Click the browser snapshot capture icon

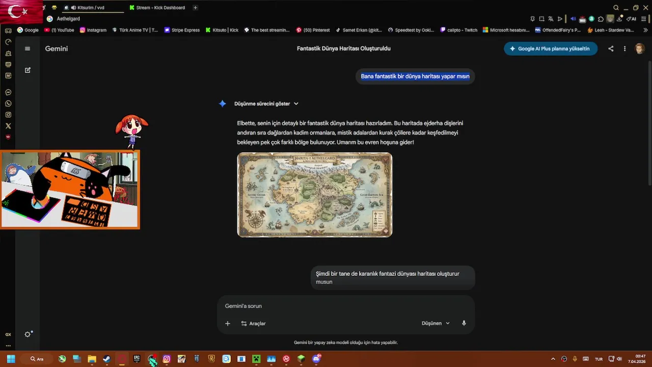point(541,19)
